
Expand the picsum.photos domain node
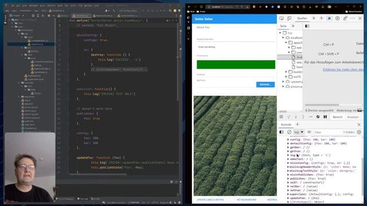point(283,86)
